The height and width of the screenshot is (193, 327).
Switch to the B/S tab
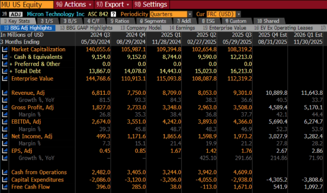tap(70, 21)
